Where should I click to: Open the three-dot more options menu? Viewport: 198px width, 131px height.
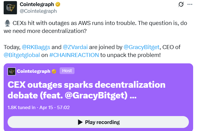pos(190,5)
